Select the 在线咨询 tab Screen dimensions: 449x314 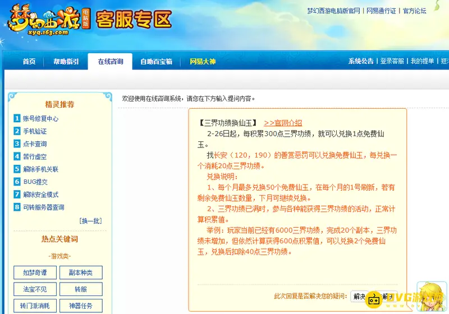(x=110, y=62)
